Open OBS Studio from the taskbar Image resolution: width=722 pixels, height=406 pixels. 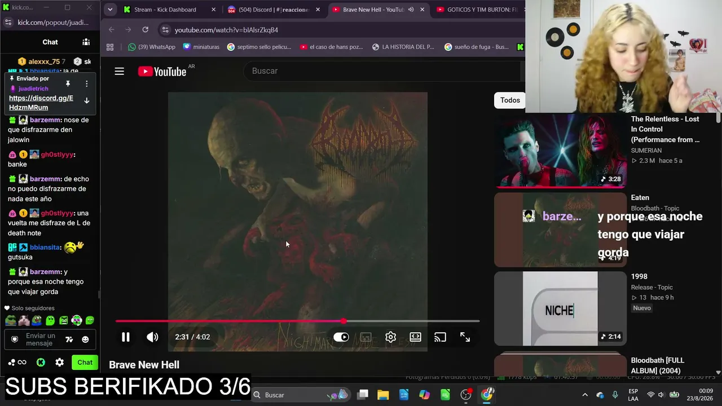click(466, 395)
